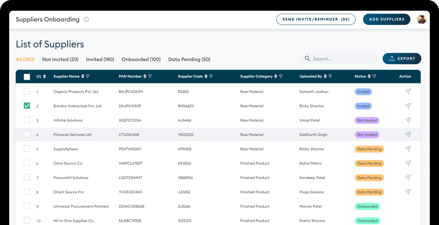Open the info tooltip beside Suppliers Onboarding title

point(86,19)
